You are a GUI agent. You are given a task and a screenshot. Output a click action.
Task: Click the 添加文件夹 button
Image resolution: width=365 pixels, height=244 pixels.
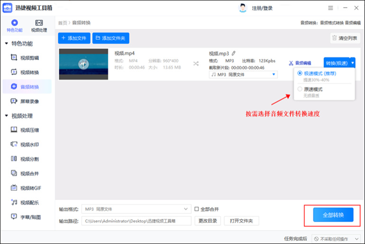[x=111, y=38]
